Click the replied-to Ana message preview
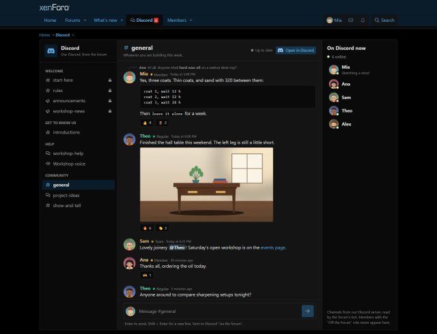Screen dimensions: 437x334 [188, 67]
